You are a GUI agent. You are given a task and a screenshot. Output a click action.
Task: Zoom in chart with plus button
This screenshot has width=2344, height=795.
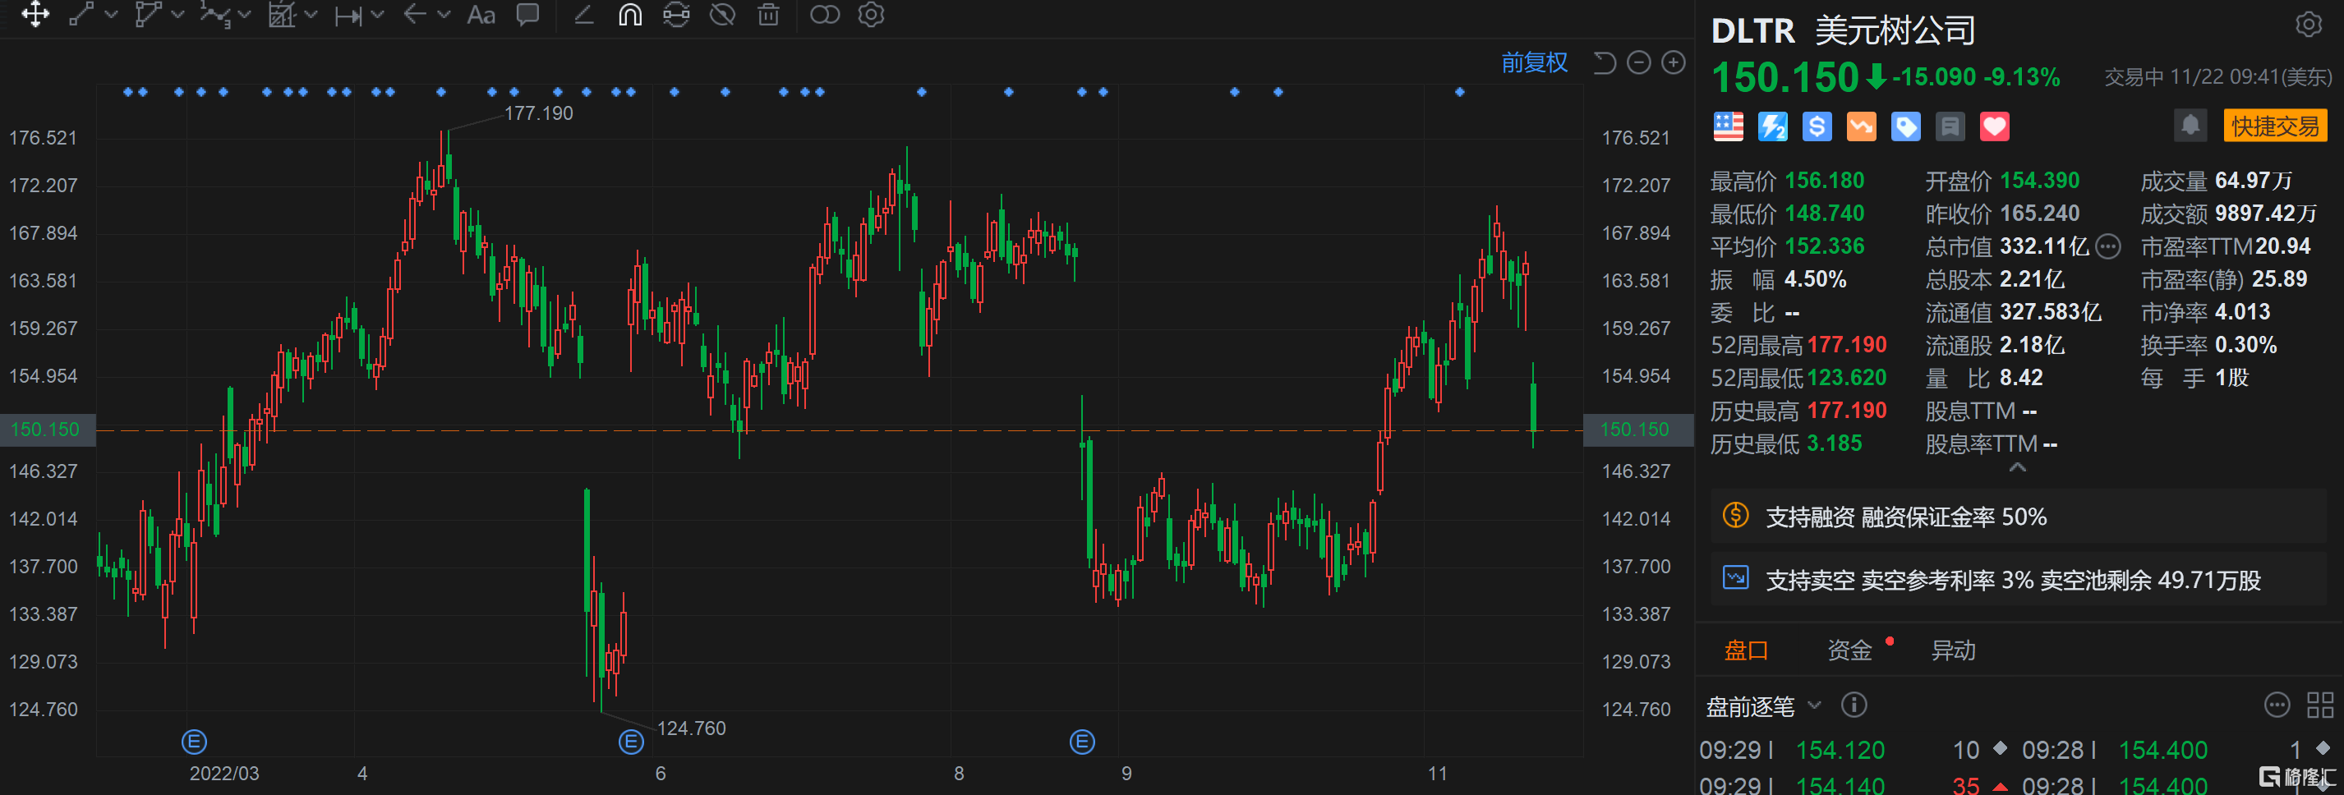(x=1674, y=62)
